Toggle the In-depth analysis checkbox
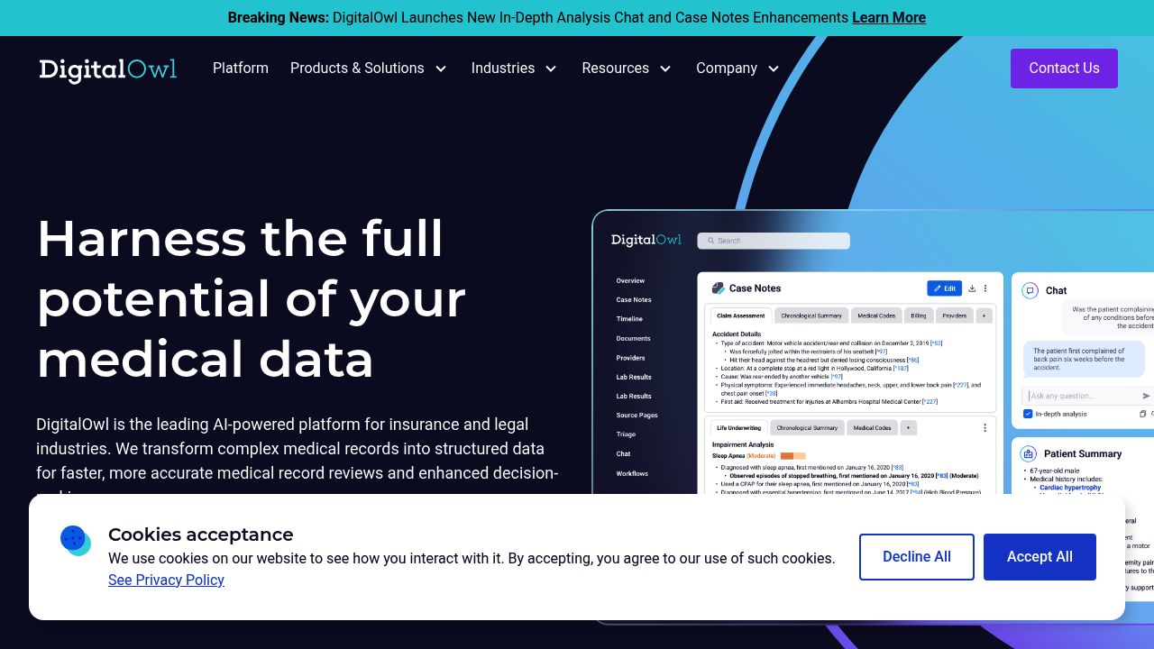Viewport: 1154px width, 649px height. pos(1028,414)
